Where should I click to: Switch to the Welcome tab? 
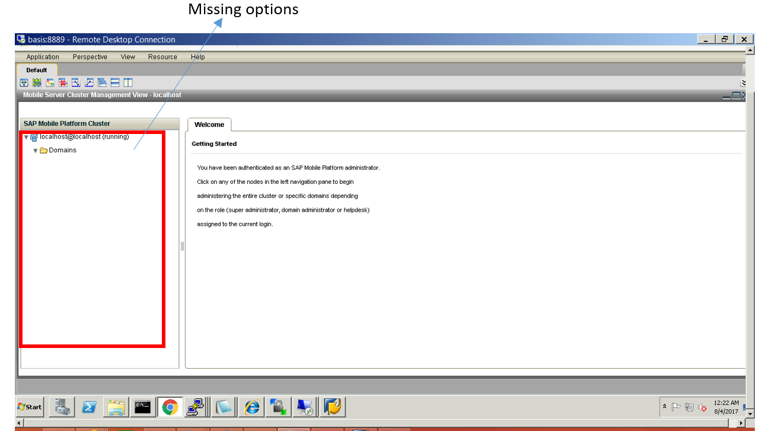click(209, 124)
